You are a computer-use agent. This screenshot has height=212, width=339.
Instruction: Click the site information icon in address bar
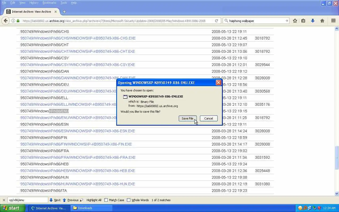click(13, 21)
